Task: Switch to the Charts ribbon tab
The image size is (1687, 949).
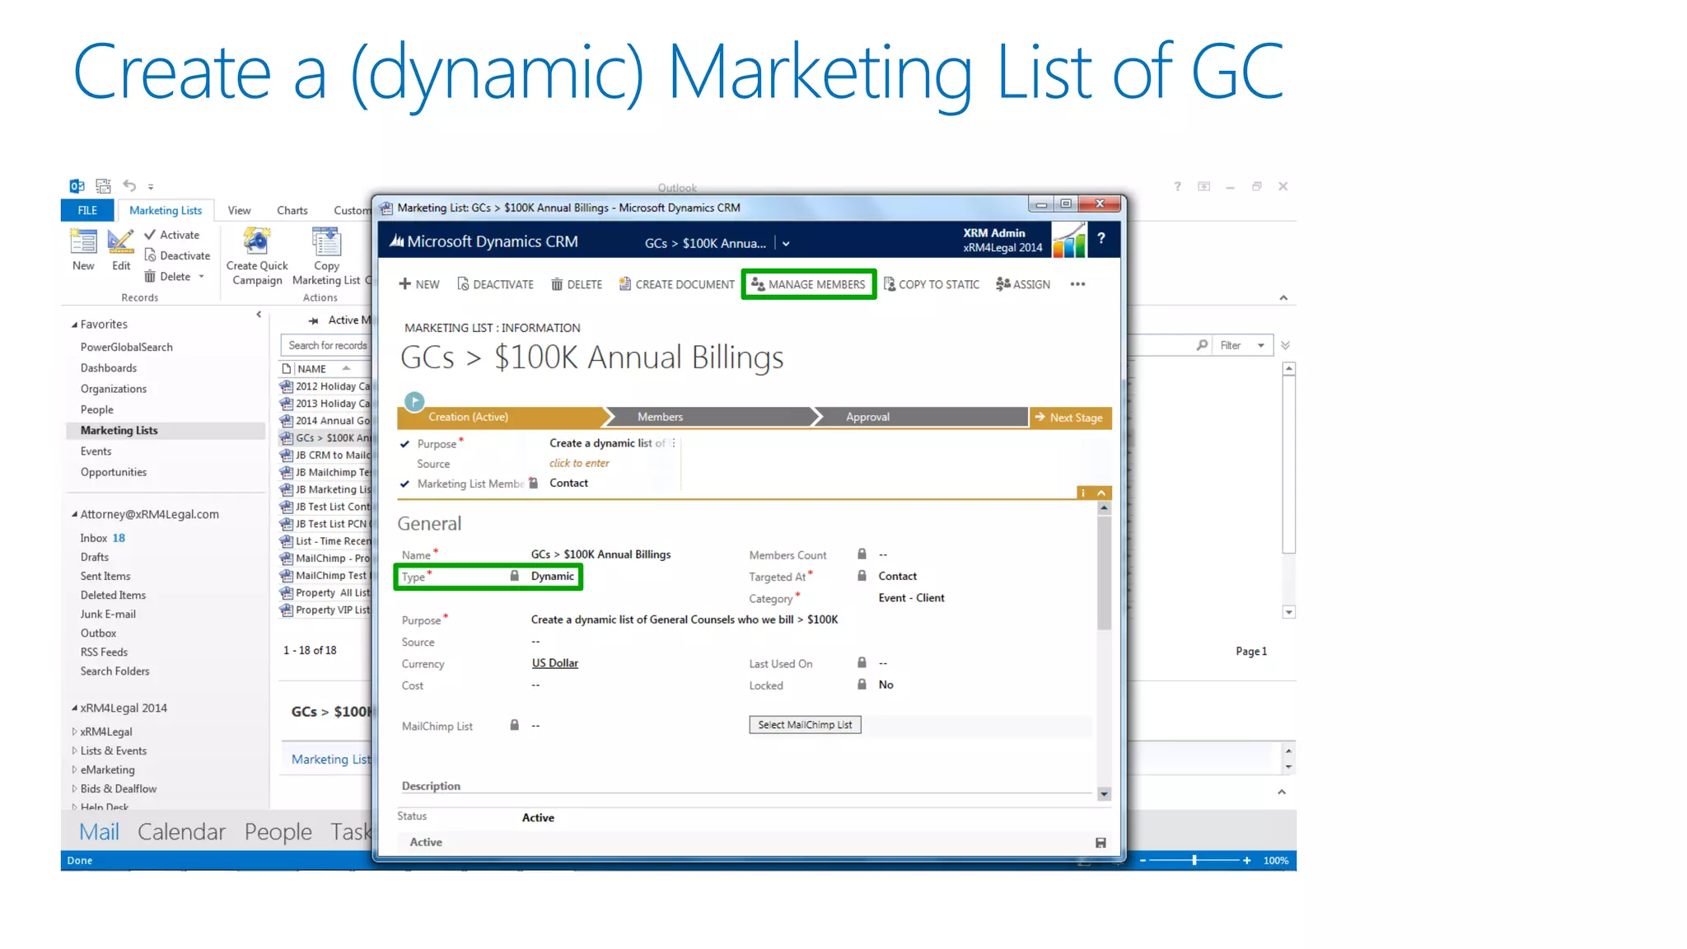Action: pos(292,210)
